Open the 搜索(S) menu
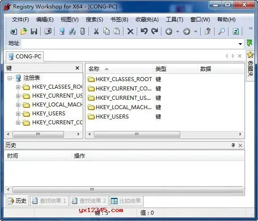Image resolution: width=258 pixels, height=221 pixels. tap(94, 20)
